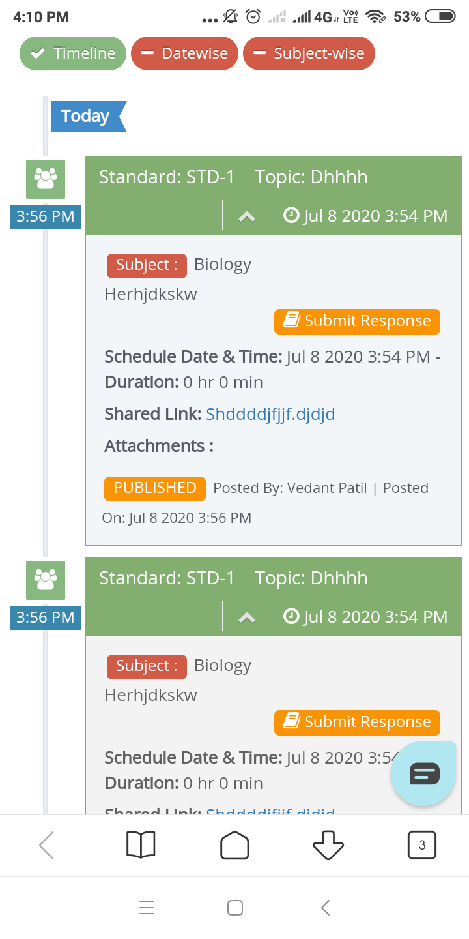Tap Android recent apps menu icon

pyautogui.click(x=147, y=908)
